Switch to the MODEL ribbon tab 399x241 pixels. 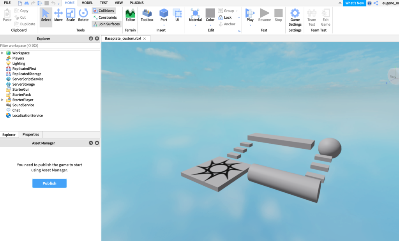(87, 3)
